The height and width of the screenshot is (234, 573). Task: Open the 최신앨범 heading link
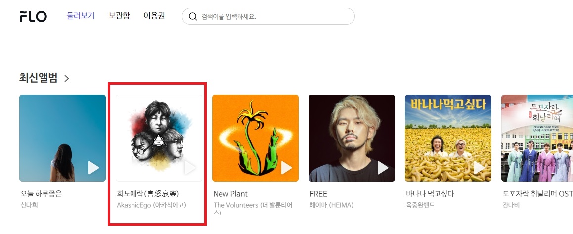(x=39, y=78)
